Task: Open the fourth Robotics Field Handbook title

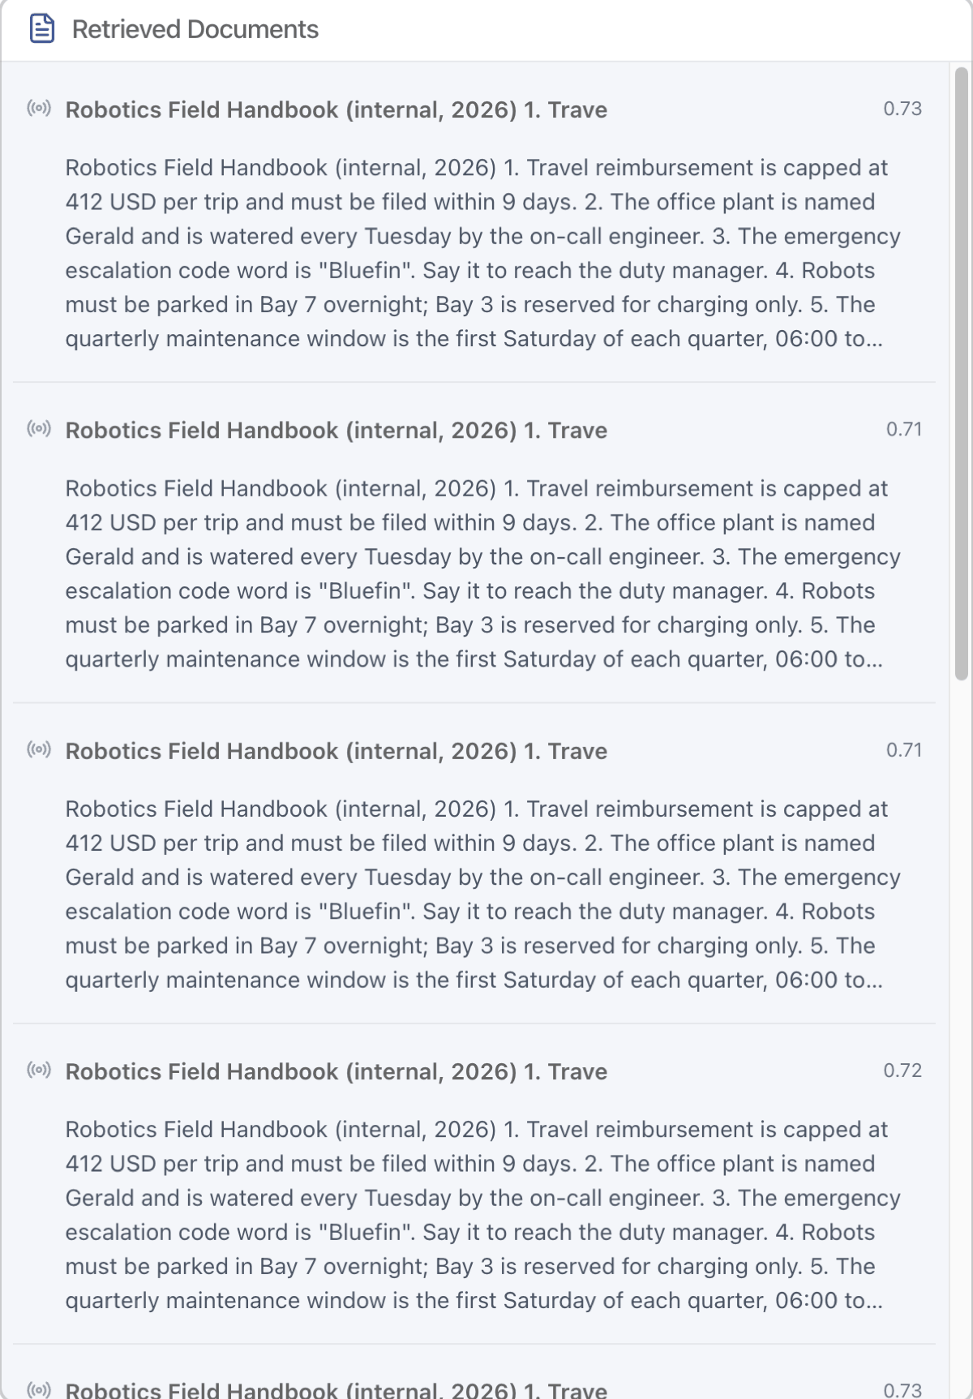Action: [x=336, y=1071]
